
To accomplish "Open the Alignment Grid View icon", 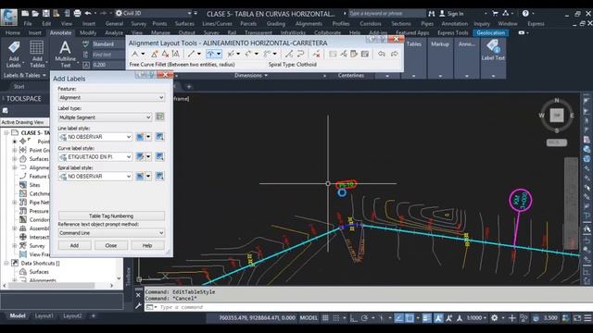I will click(x=364, y=54).
